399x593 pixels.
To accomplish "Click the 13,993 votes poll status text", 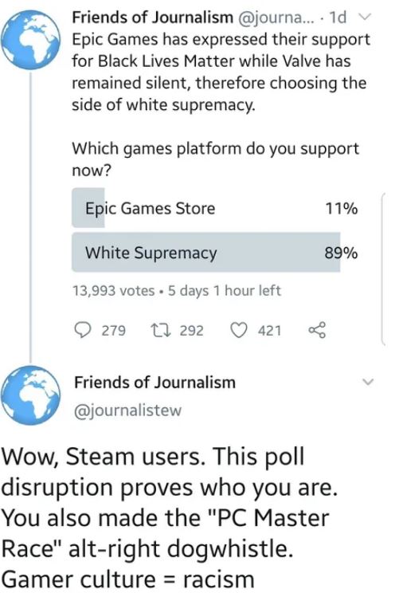I will coord(113,291).
